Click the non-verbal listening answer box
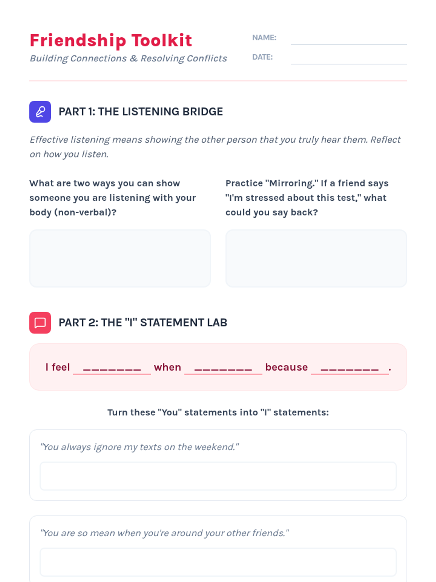The height and width of the screenshot is (582, 436). pos(120,258)
